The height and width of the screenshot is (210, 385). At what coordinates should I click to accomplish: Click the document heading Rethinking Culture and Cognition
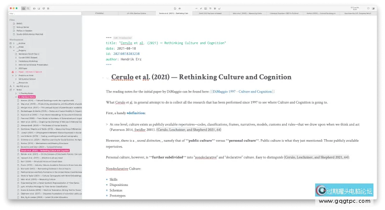coord(201,77)
